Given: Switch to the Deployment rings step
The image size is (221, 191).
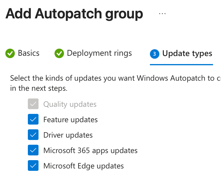Looking at the screenshot, I should [99, 53].
